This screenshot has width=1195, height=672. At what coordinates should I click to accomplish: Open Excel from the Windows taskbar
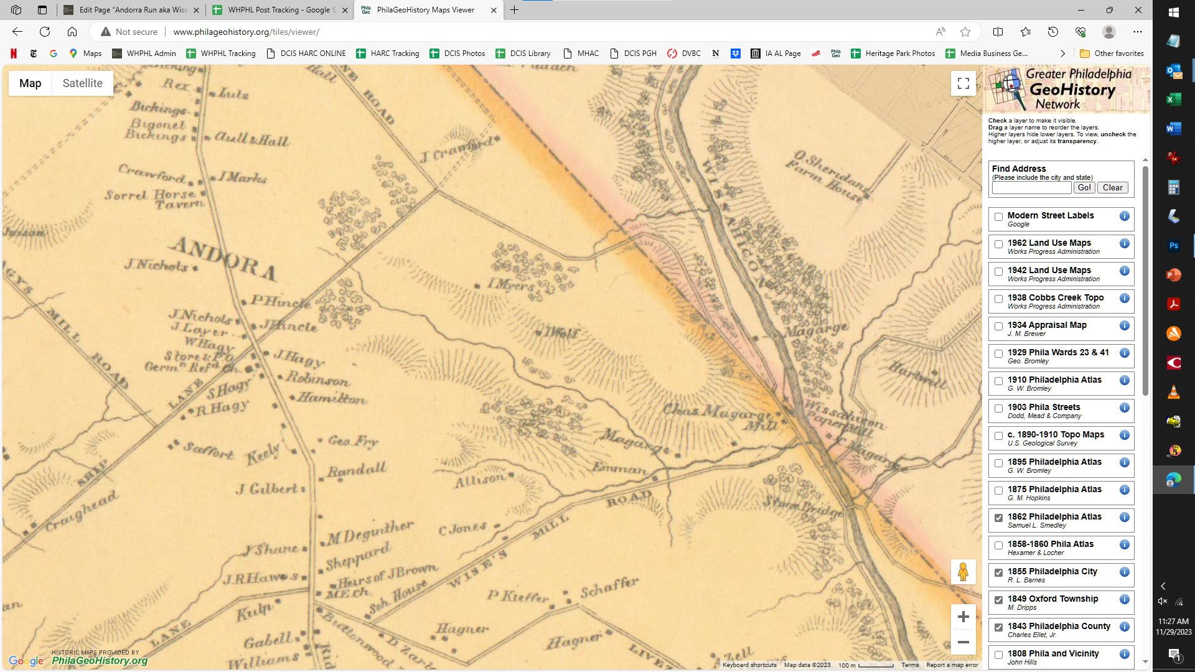1174,100
